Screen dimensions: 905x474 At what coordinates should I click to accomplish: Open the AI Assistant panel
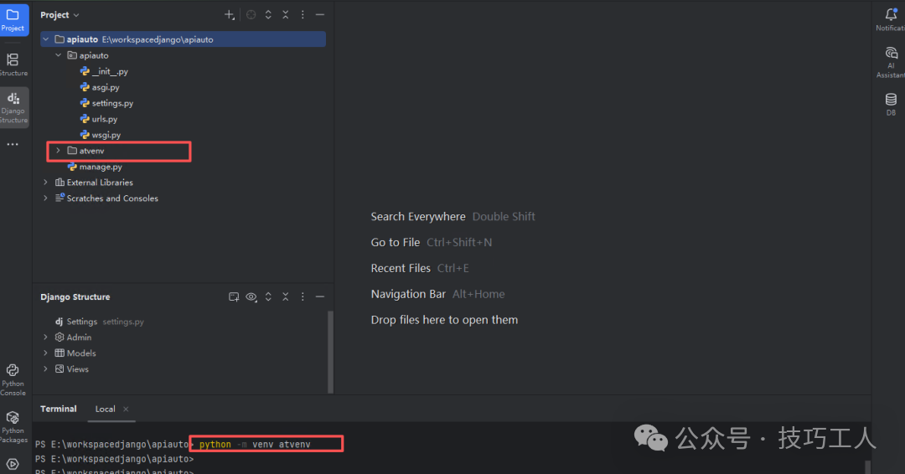click(891, 63)
